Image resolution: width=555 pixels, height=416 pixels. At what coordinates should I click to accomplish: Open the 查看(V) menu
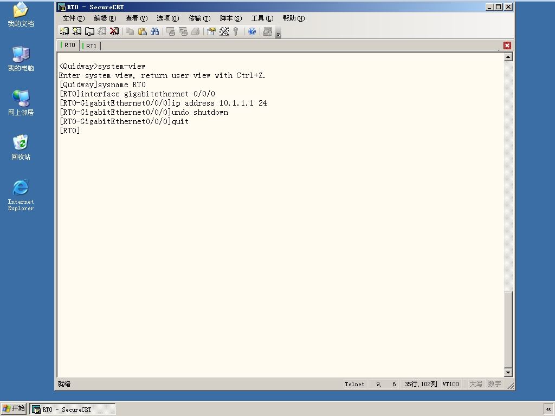136,18
